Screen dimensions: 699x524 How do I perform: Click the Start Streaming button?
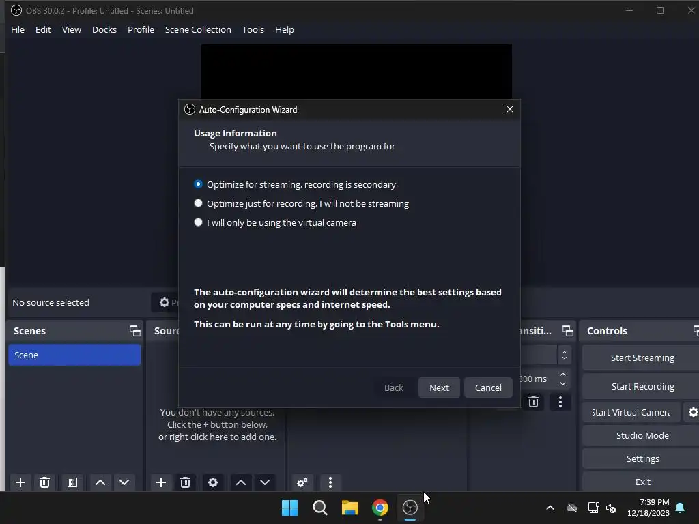pyautogui.click(x=642, y=358)
